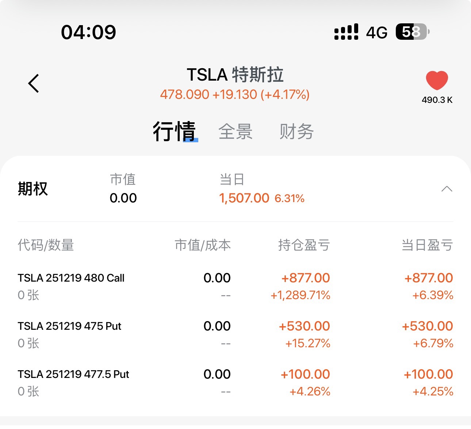The height and width of the screenshot is (429, 471).
Task: Tap the 代码/数量 column header
Action: [x=46, y=245]
